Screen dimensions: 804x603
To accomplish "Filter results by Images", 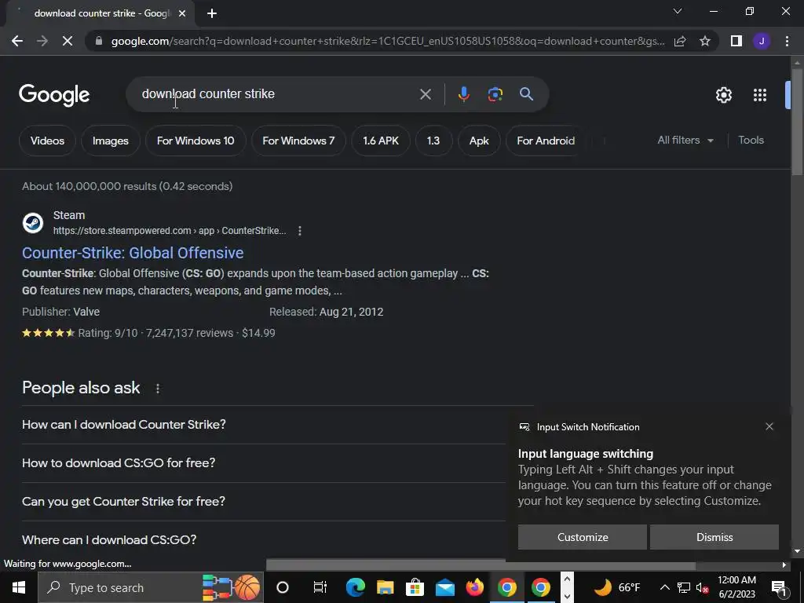I will pyautogui.click(x=110, y=141).
